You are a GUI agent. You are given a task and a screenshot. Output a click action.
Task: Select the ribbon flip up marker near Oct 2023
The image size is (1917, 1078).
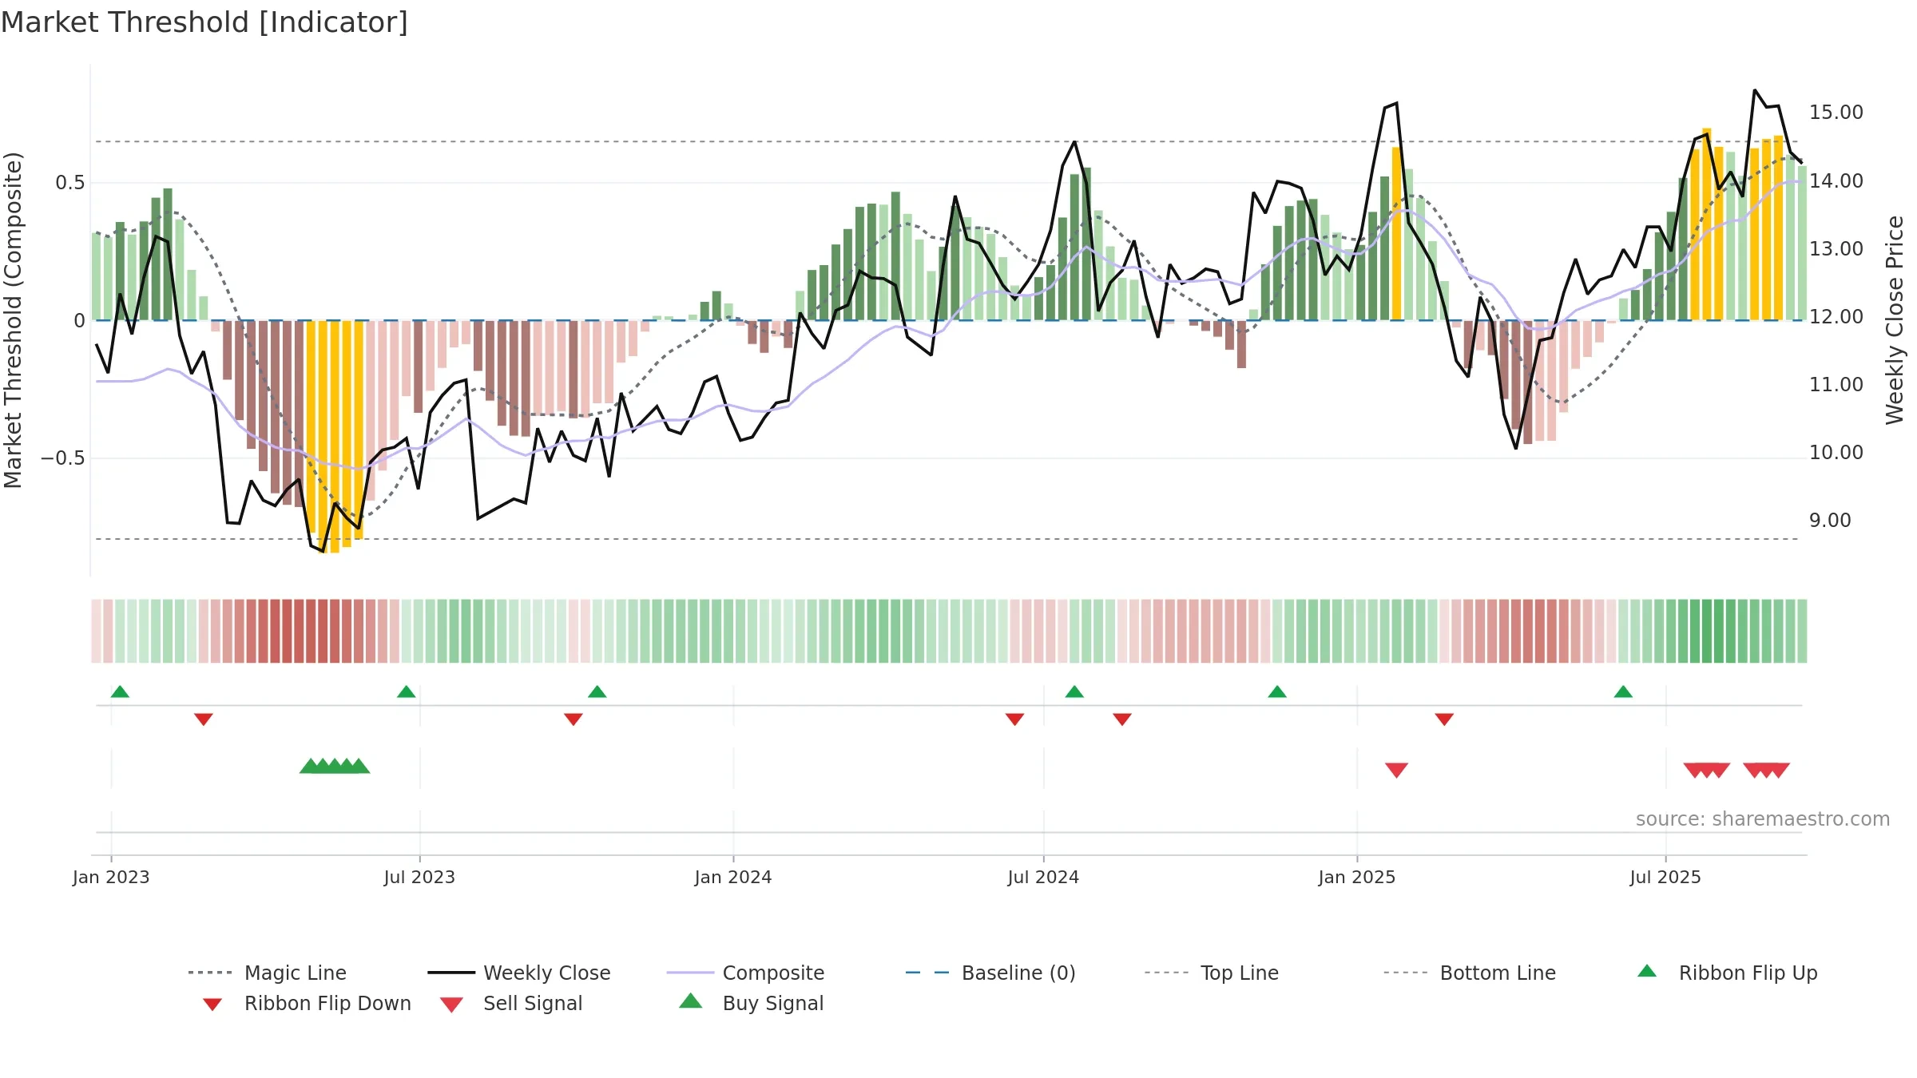click(597, 692)
